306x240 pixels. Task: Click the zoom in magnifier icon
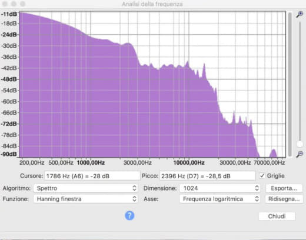(300, 14)
